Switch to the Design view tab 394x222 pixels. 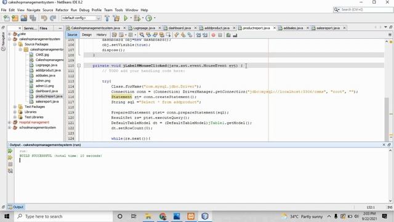(87, 35)
